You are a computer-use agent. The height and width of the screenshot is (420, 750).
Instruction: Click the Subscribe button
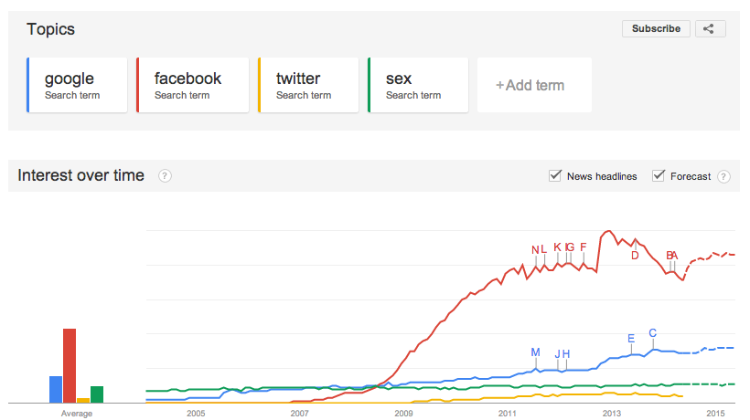tap(656, 28)
